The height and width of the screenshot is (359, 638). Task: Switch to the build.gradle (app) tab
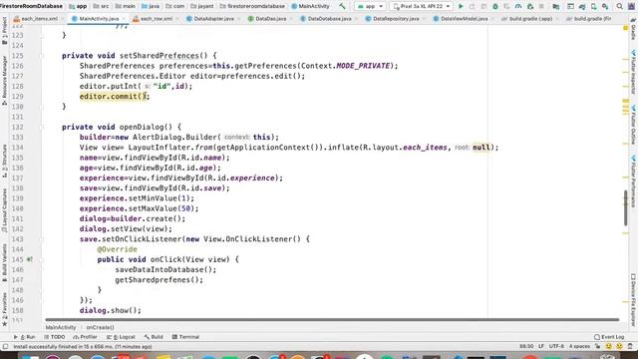(x=529, y=19)
